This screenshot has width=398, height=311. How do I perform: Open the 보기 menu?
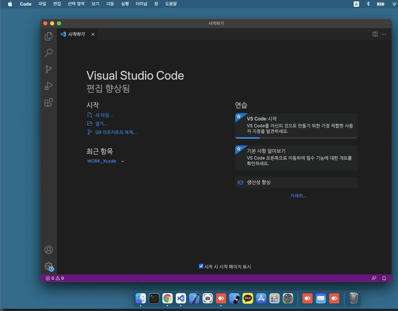[x=95, y=4]
